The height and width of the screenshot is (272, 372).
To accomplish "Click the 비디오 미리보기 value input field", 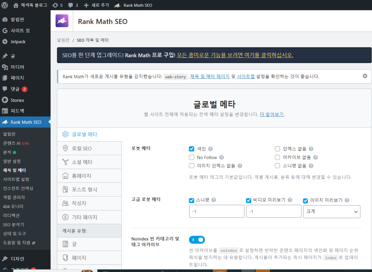I will tap(274, 211).
